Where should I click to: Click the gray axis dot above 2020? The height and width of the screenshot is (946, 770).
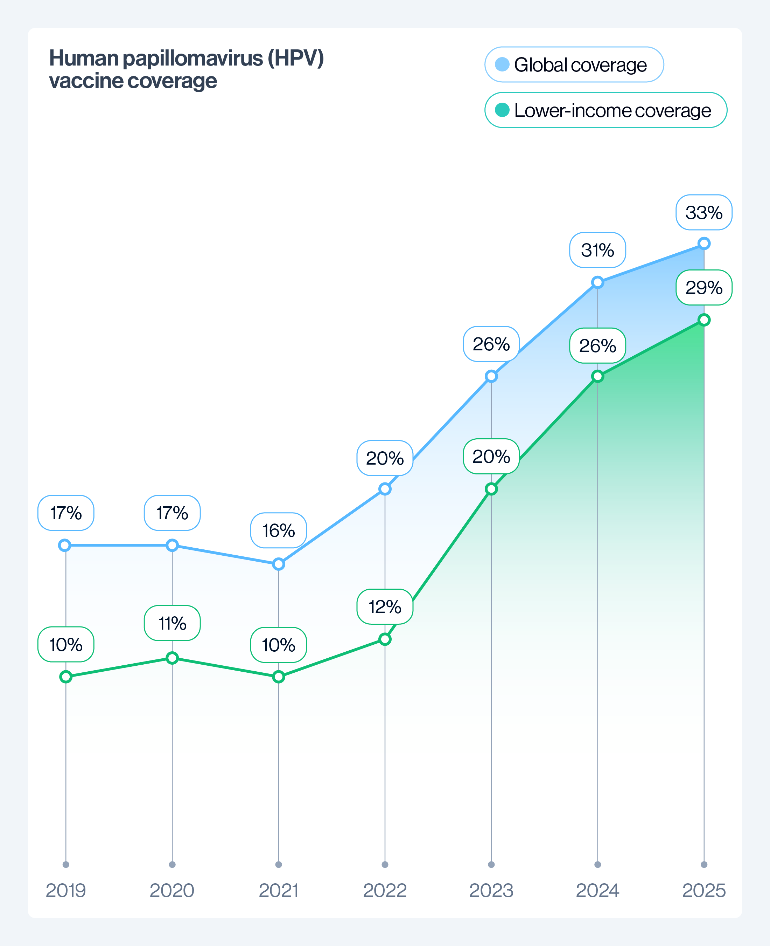click(172, 864)
